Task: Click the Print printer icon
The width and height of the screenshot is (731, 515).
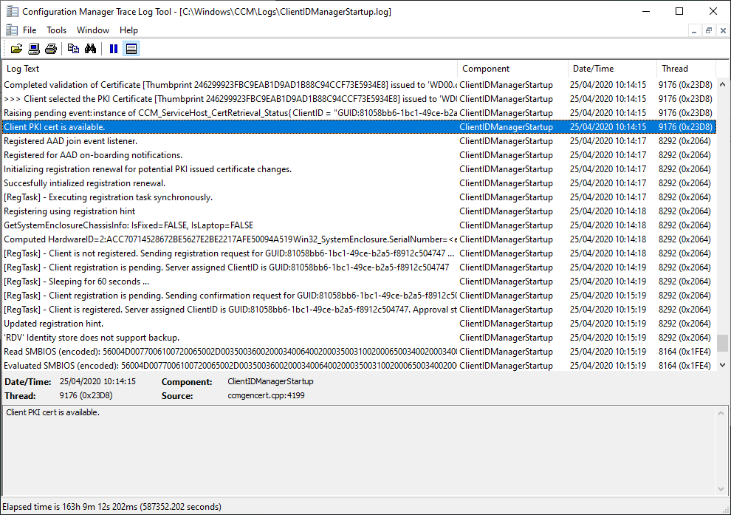Action: click(50, 49)
